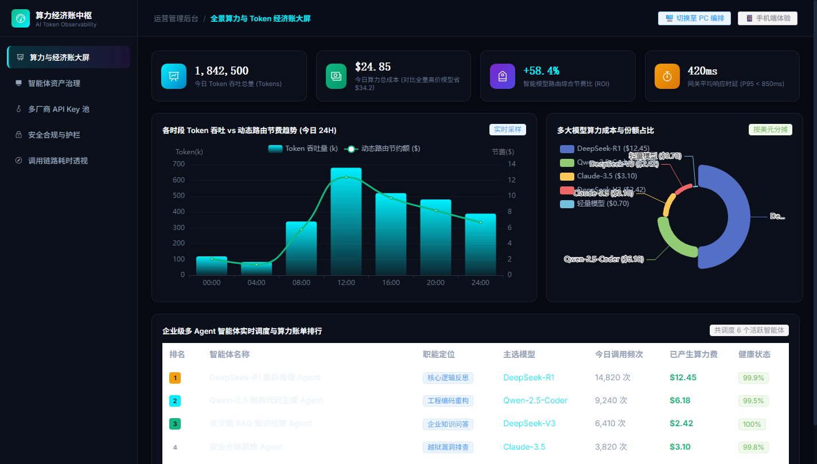Click the 100% health status badge

point(752,424)
